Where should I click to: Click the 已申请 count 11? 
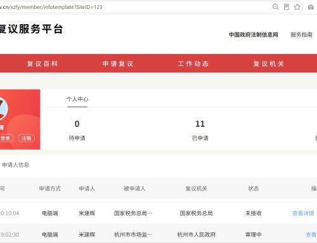(x=200, y=124)
